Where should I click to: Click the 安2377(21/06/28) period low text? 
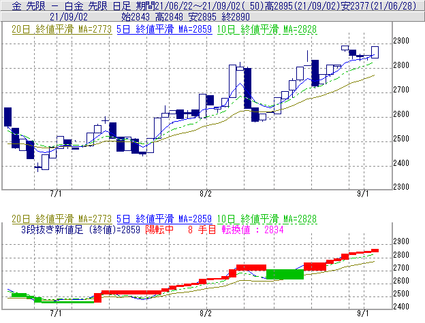379,5
